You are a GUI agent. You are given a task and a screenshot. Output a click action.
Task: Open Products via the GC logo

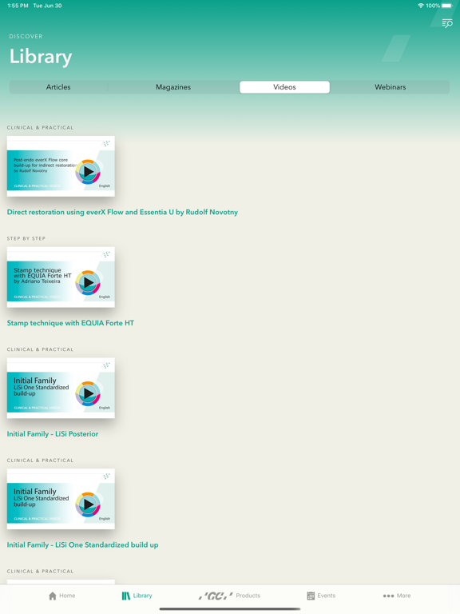point(216,596)
